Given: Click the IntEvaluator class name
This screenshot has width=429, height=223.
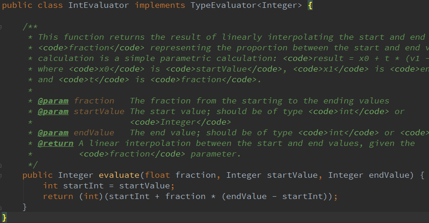Looking at the screenshot, I should click(91, 6).
